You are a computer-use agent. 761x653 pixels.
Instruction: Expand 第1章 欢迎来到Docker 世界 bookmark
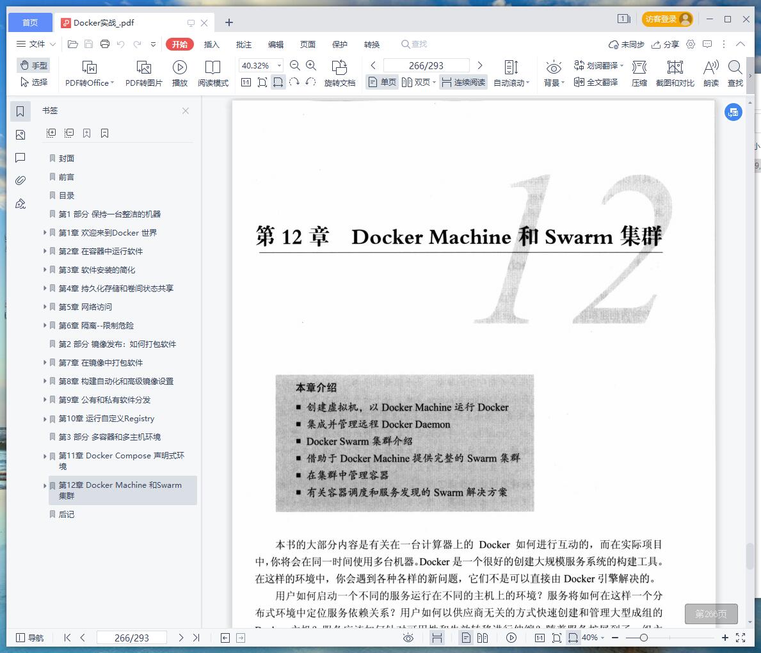pos(45,232)
